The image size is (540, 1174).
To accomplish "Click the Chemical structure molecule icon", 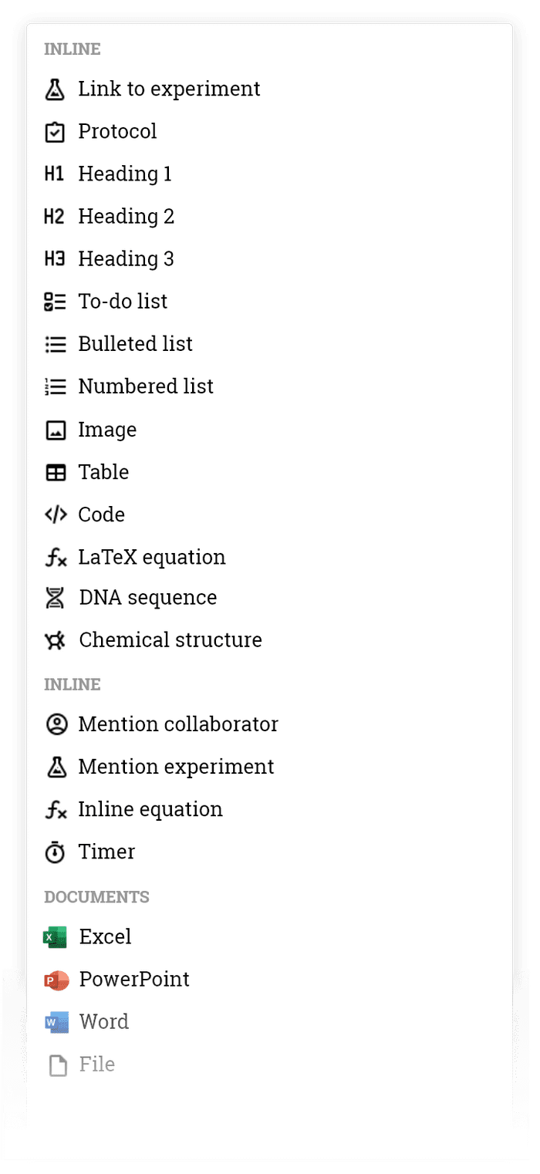I will point(55,640).
